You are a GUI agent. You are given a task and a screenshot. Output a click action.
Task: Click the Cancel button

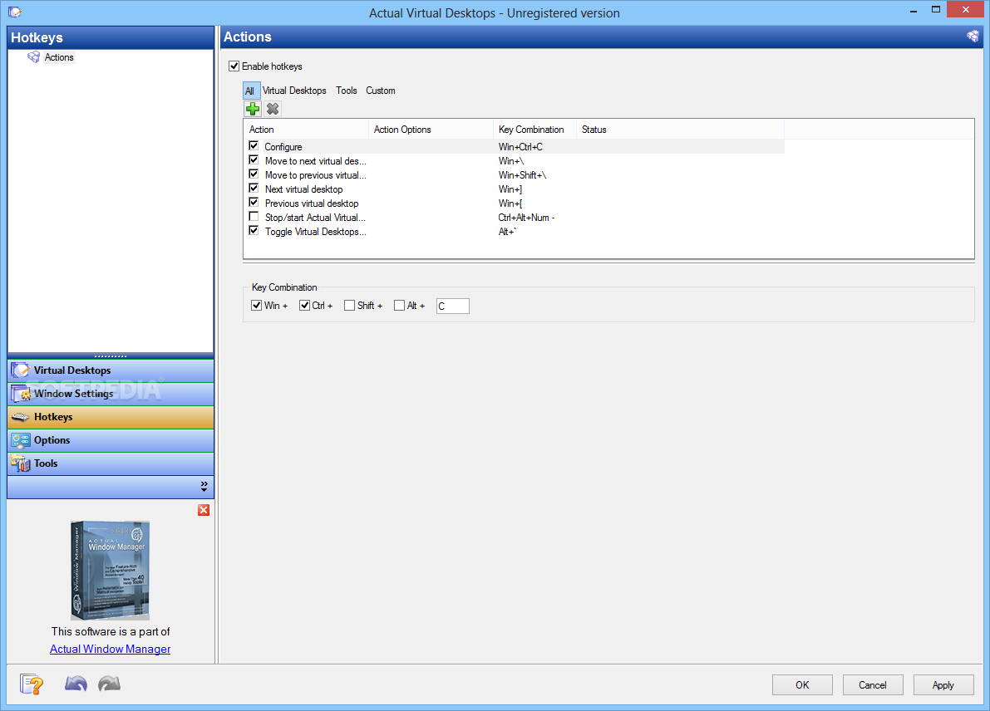(x=873, y=685)
